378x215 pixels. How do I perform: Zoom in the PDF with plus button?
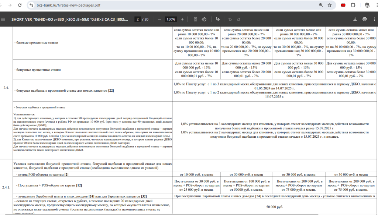pos(182,19)
